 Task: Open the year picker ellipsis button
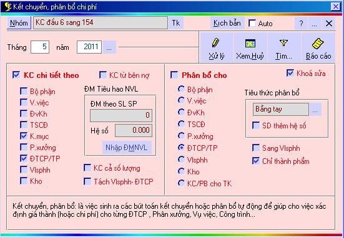109,47
